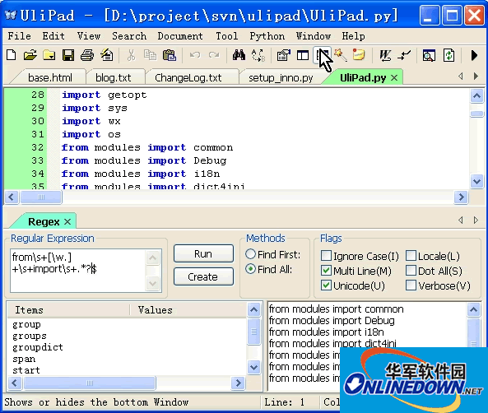Switch to the ChangeLog.txt tab

tap(188, 77)
